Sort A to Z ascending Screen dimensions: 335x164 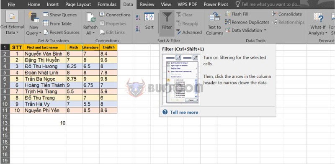(138, 18)
